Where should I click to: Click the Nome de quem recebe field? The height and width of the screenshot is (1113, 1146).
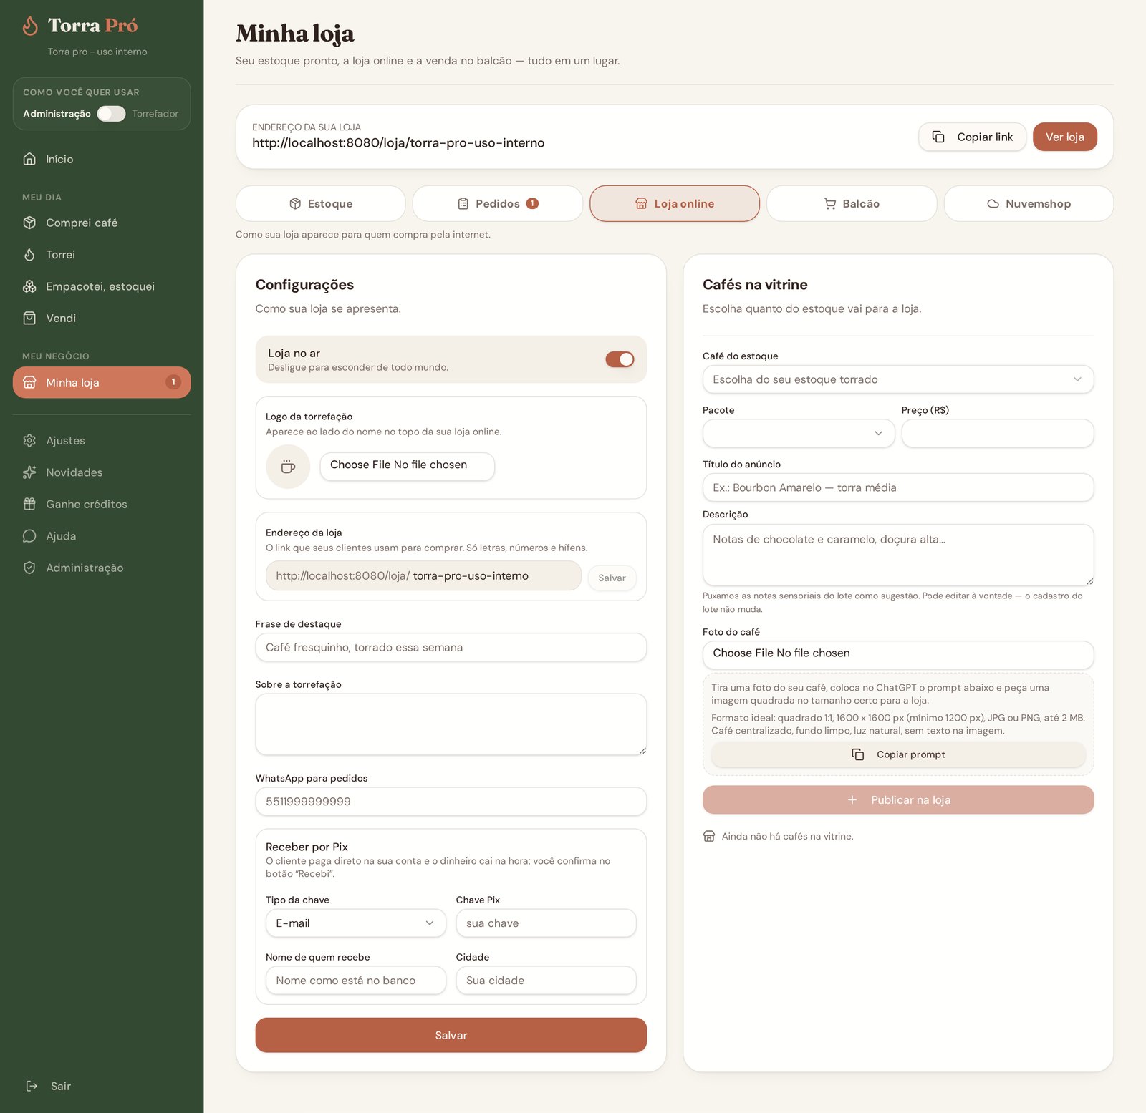click(x=356, y=981)
